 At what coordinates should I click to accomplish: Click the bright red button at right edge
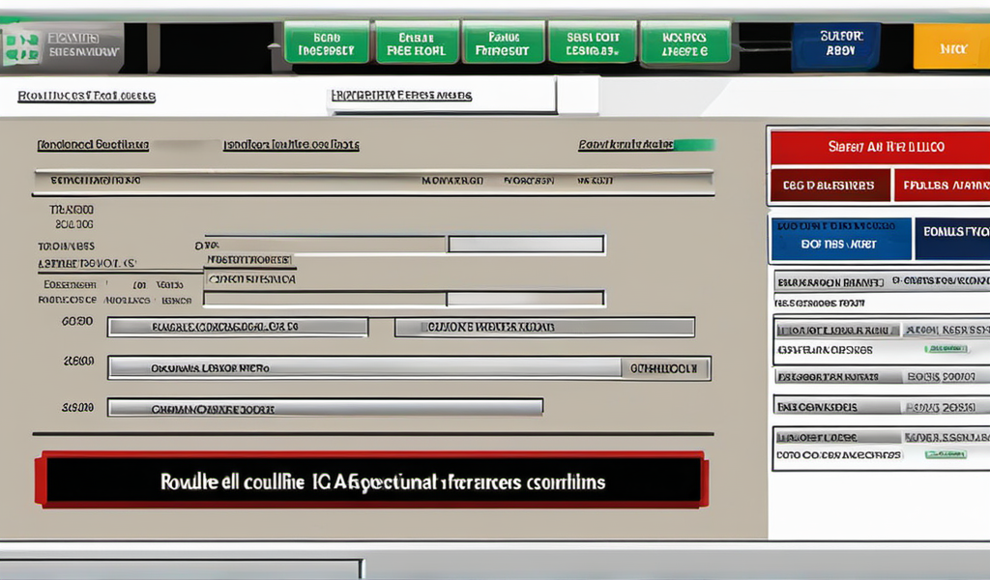[x=942, y=185]
